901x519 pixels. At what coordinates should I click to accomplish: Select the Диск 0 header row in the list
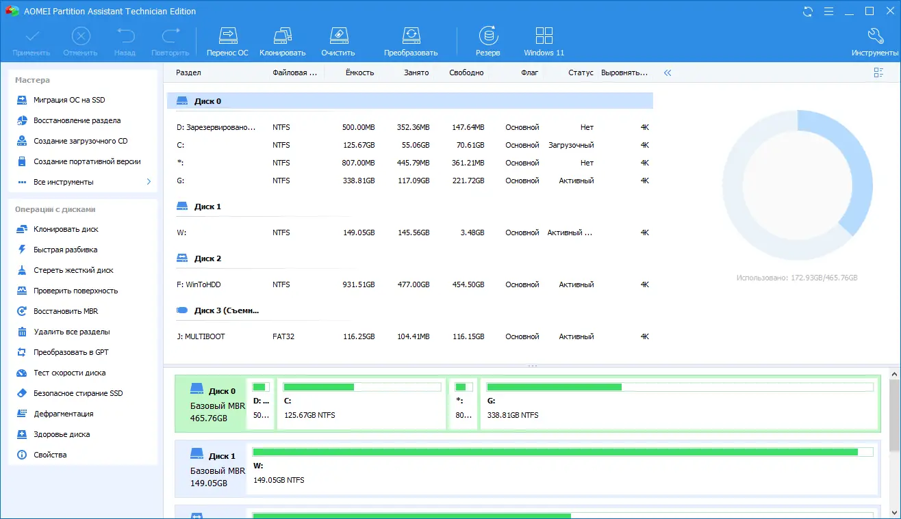coord(410,101)
